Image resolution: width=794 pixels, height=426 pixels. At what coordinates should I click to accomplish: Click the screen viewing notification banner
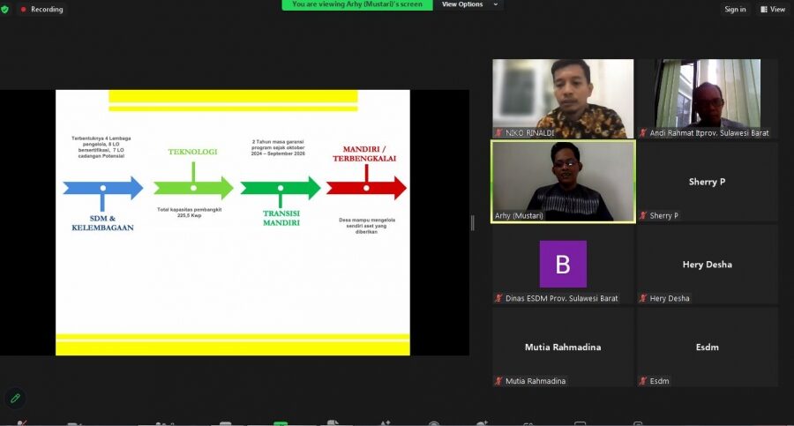click(357, 4)
